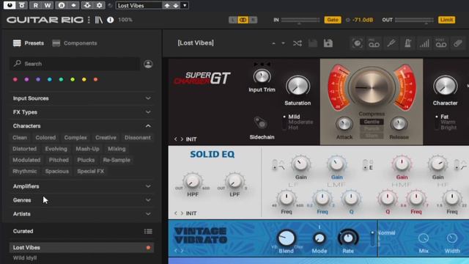Toggle Curated list view icon
Screen dimensions: 469x264
tap(148, 232)
